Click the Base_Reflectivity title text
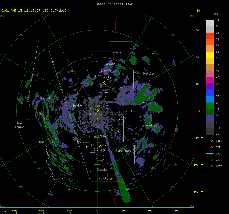 [114, 4]
